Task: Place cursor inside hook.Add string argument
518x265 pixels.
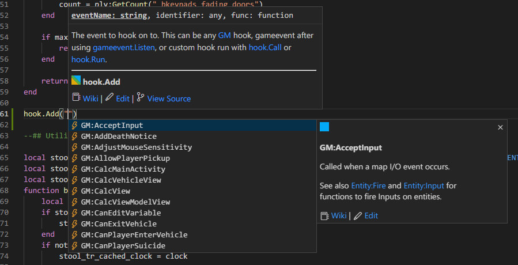Action: [x=69, y=114]
